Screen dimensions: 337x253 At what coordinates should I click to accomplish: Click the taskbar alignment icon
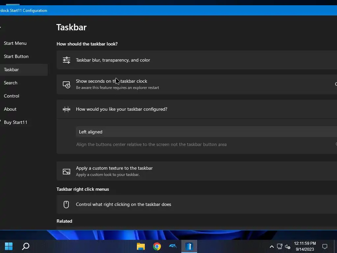tap(66, 109)
